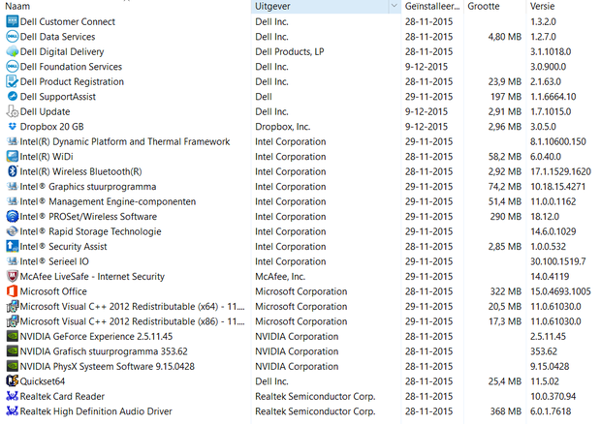Select the Intel Wireless Bluetooth icon

tap(12, 171)
